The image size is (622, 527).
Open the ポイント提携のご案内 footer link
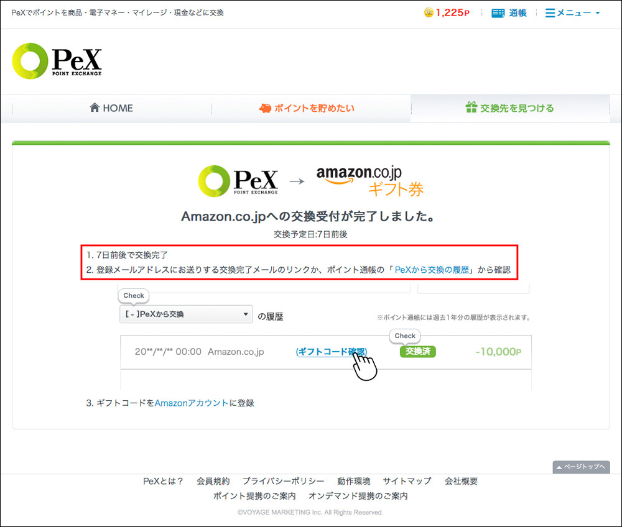pos(254,496)
